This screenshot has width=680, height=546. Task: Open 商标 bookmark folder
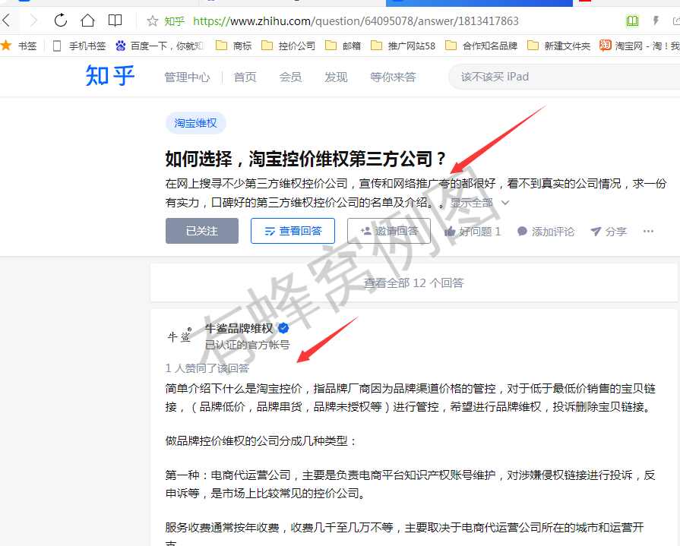click(x=234, y=46)
